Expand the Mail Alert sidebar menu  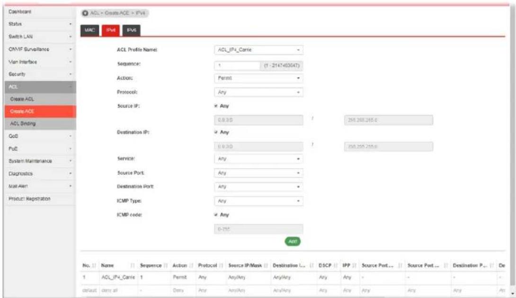pos(40,186)
